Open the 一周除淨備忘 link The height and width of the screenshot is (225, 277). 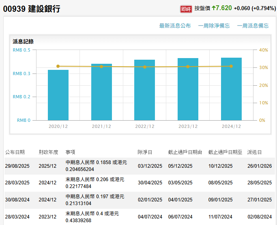pos(214,26)
